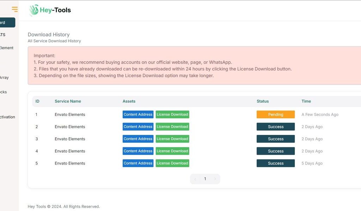Click 'All Service Download History' subtitle
Screen dimensions: 361x211
coord(54,41)
